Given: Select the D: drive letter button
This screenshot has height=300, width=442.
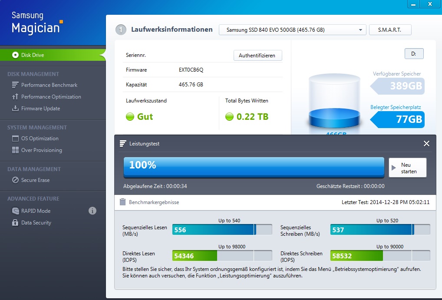Looking at the screenshot, I should coord(414,54).
